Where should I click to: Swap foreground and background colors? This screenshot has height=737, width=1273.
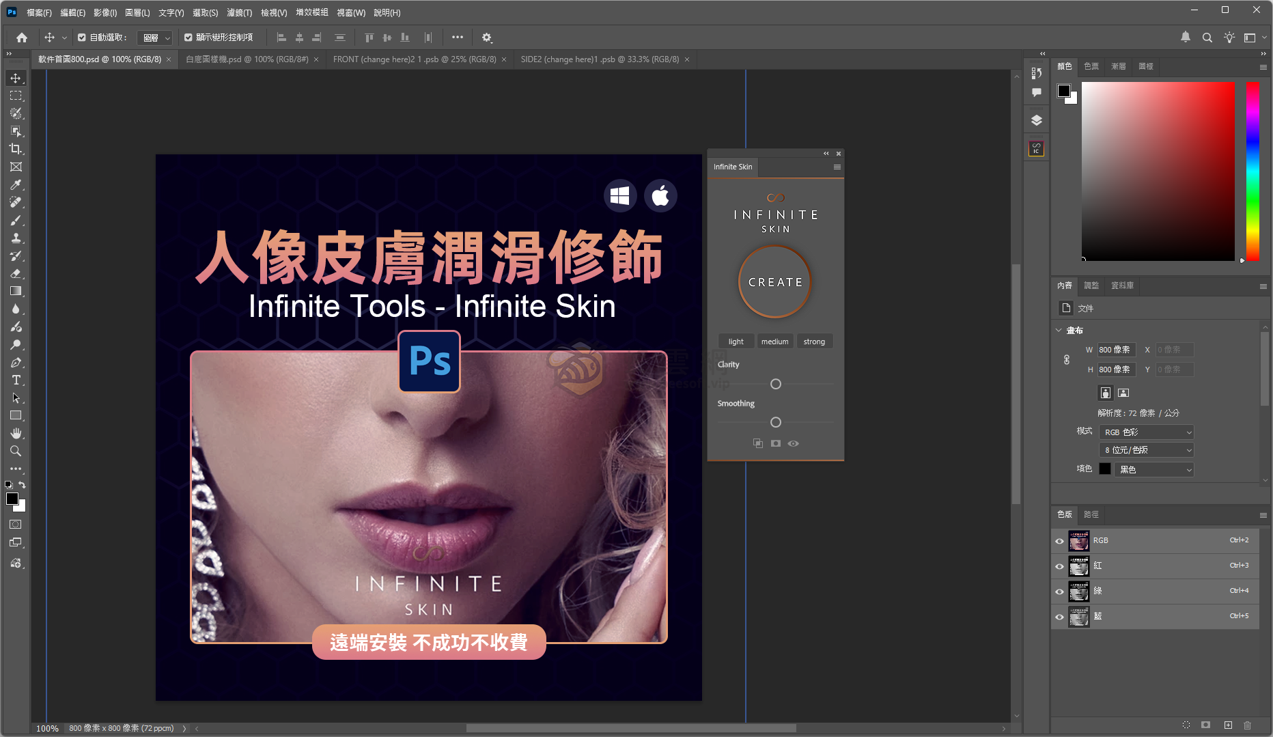tap(22, 484)
